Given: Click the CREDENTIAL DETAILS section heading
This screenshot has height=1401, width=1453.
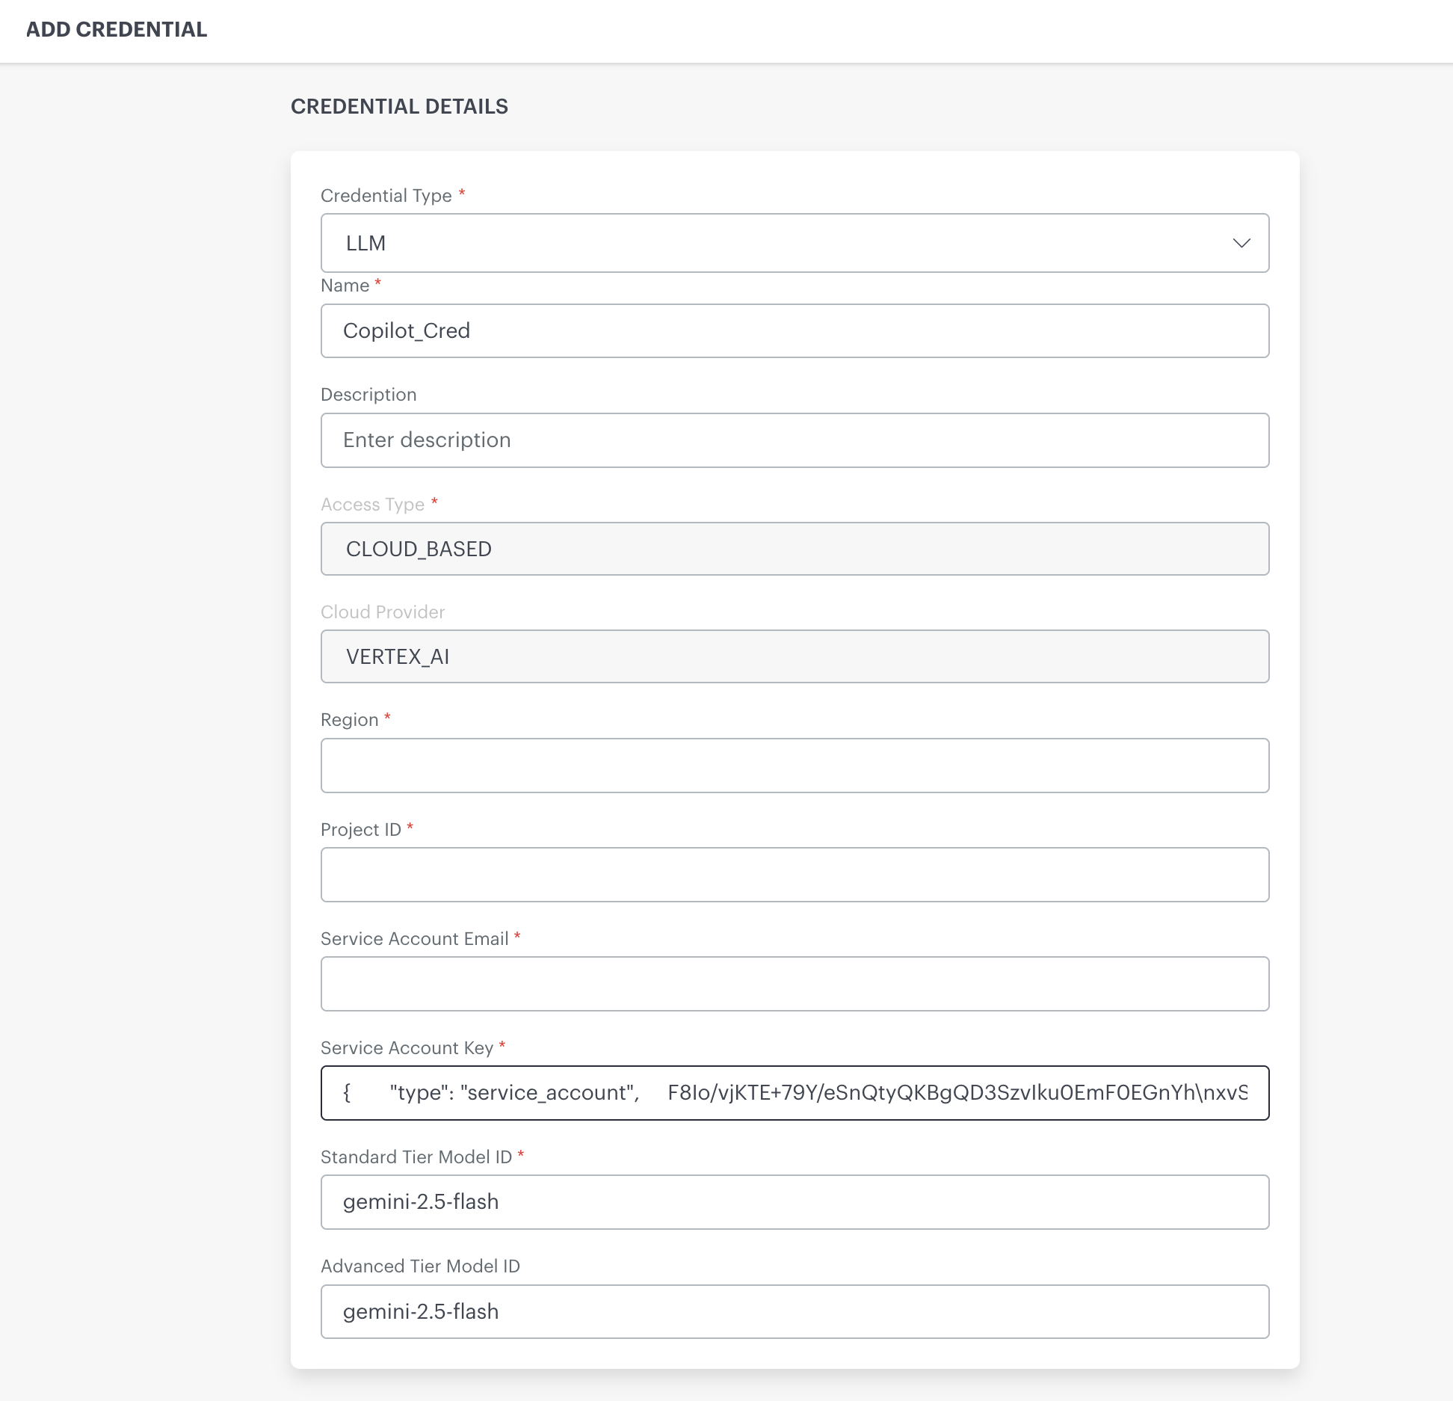Looking at the screenshot, I should (x=399, y=106).
